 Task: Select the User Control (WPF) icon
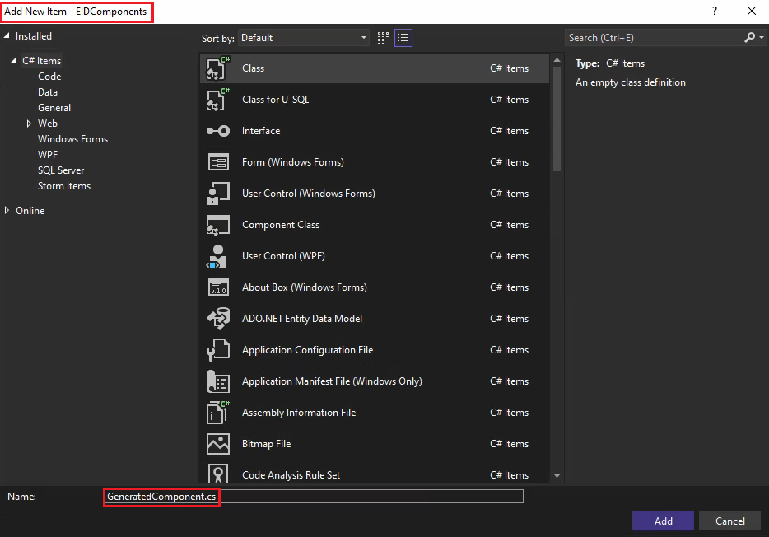click(217, 256)
